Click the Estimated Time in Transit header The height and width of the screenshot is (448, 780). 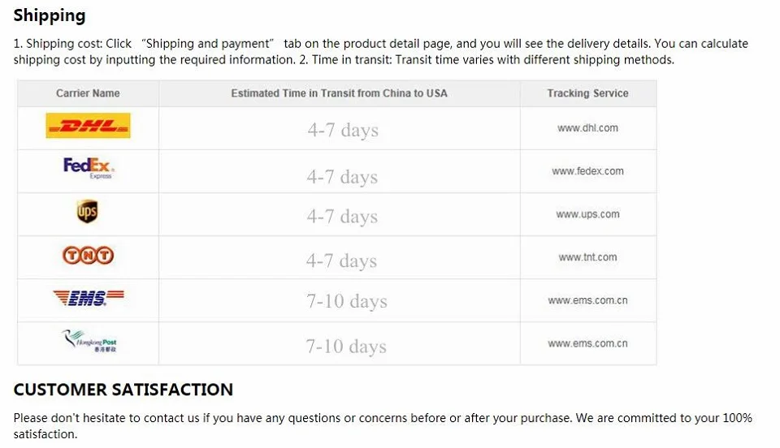(x=340, y=93)
